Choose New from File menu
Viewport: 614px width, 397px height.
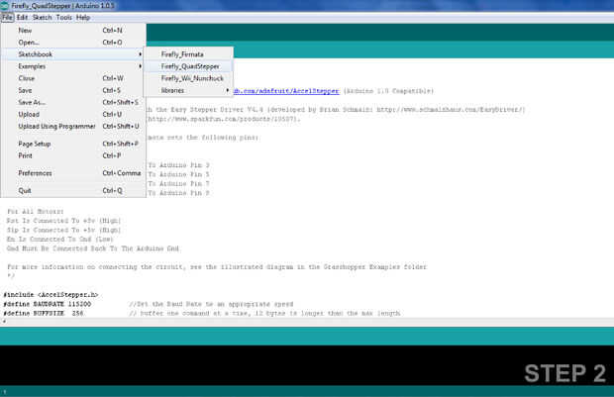(73, 30)
